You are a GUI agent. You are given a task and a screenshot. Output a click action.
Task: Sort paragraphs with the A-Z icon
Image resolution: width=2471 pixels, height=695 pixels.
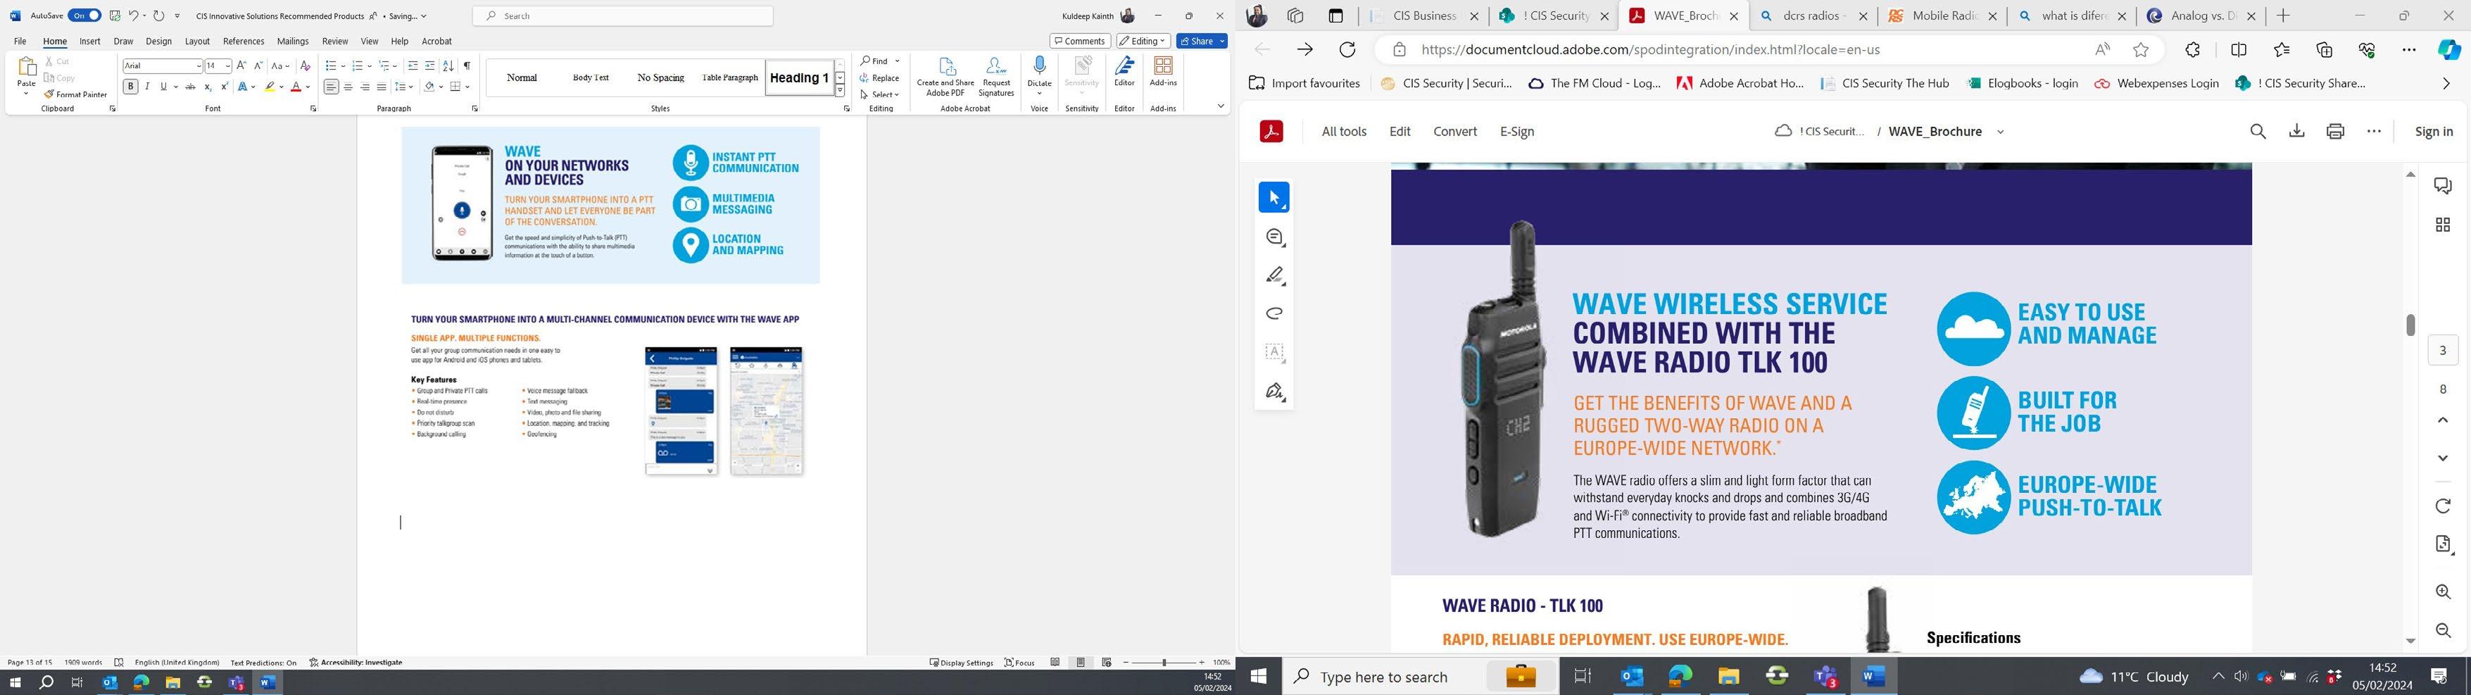click(448, 65)
